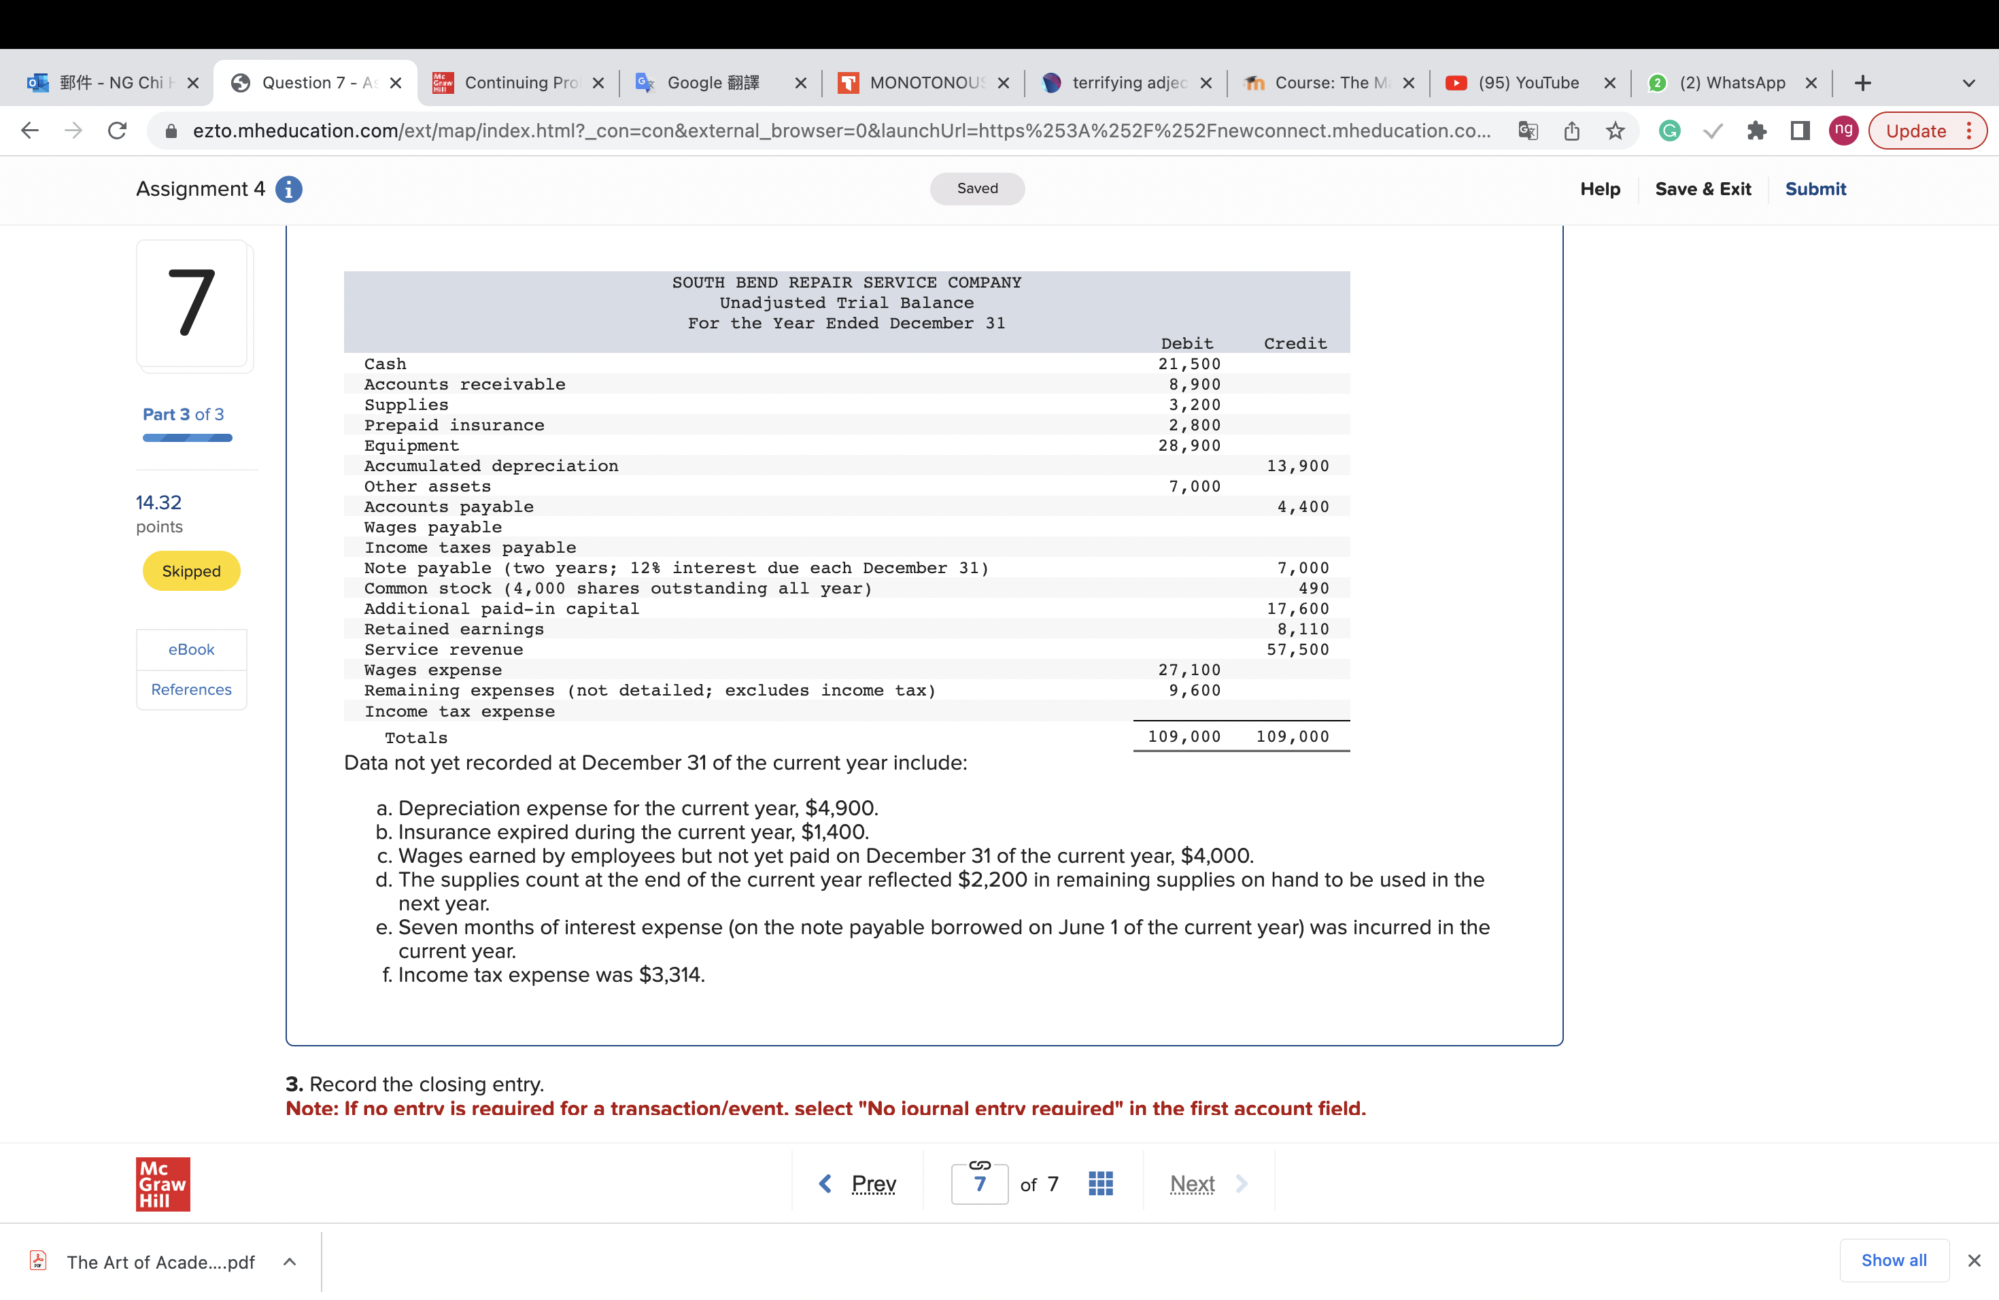Click the browser forward arrow

(74, 130)
